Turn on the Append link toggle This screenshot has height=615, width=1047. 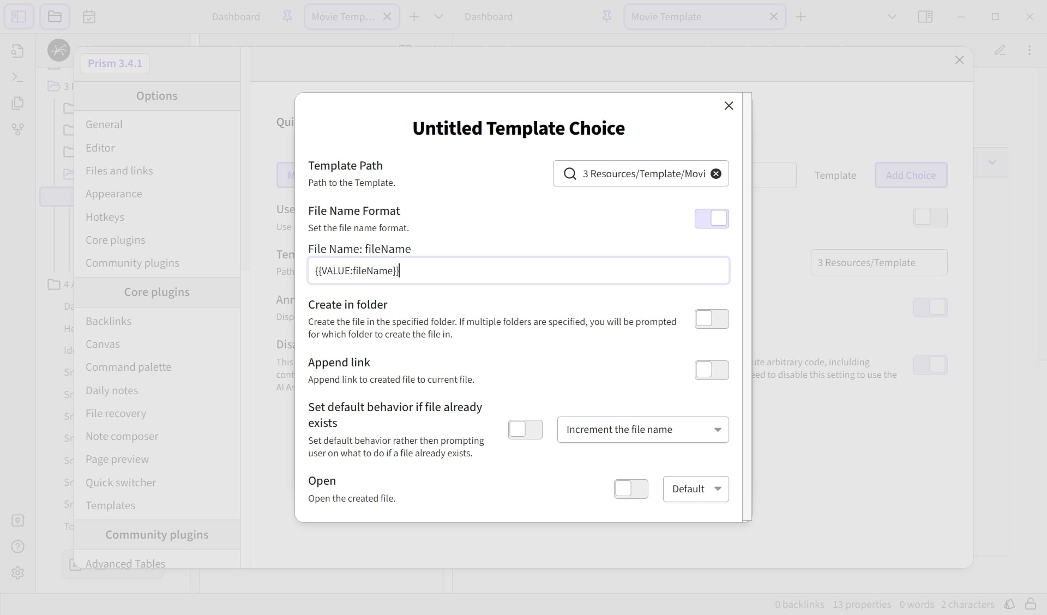click(712, 370)
